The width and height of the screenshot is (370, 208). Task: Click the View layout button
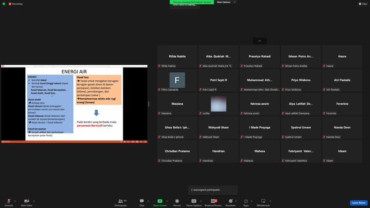[363, 4]
